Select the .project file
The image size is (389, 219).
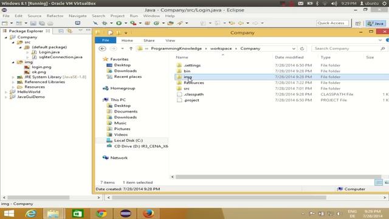191,100
